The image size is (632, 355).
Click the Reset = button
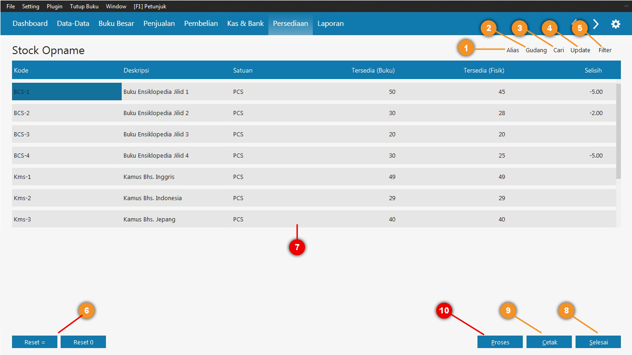click(34, 342)
